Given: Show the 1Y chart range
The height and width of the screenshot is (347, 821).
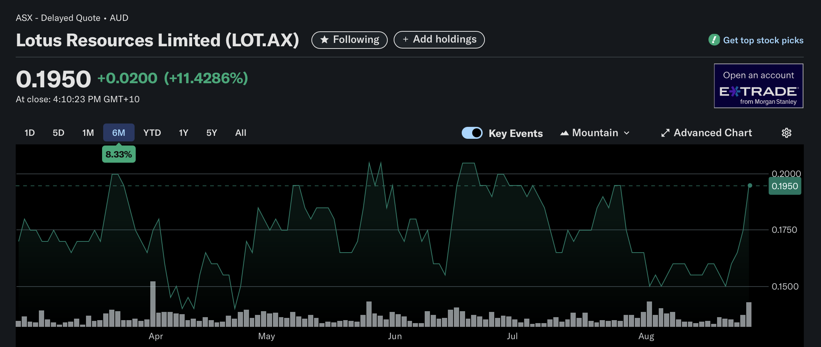Looking at the screenshot, I should 183,133.
